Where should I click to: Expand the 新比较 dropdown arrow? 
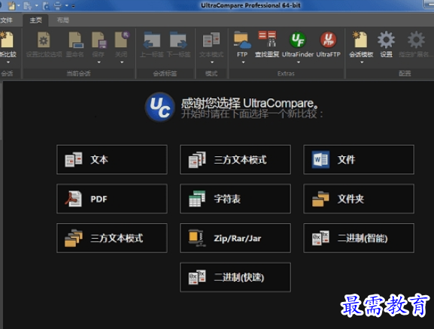(8, 62)
